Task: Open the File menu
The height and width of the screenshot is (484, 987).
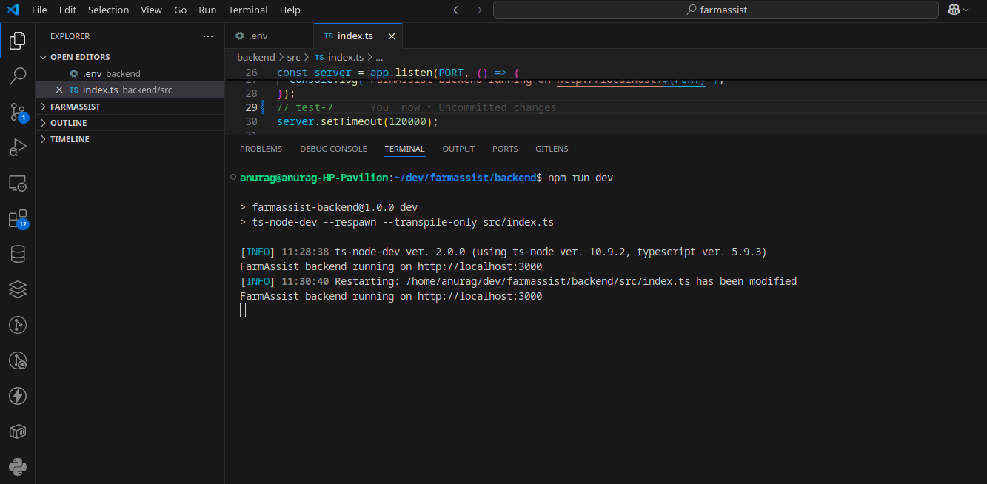Action: (x=39, y=10)
